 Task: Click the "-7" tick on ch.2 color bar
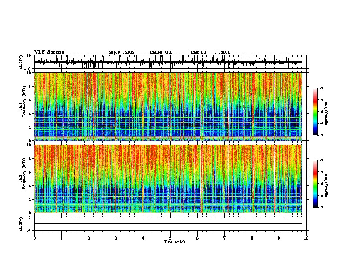321,207
